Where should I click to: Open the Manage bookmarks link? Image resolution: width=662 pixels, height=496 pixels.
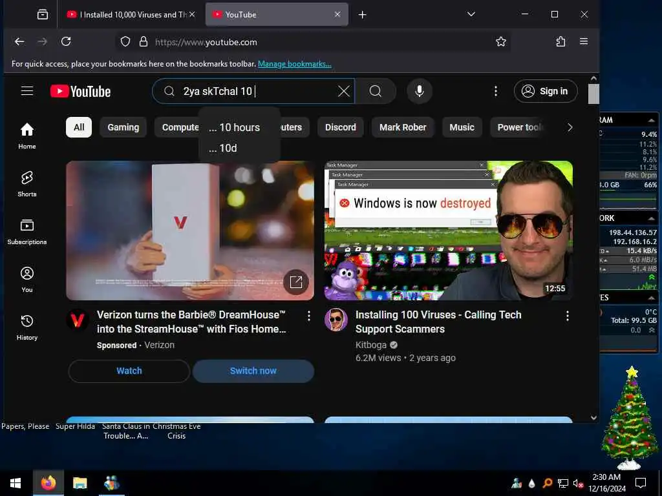(x=295, y=64)
